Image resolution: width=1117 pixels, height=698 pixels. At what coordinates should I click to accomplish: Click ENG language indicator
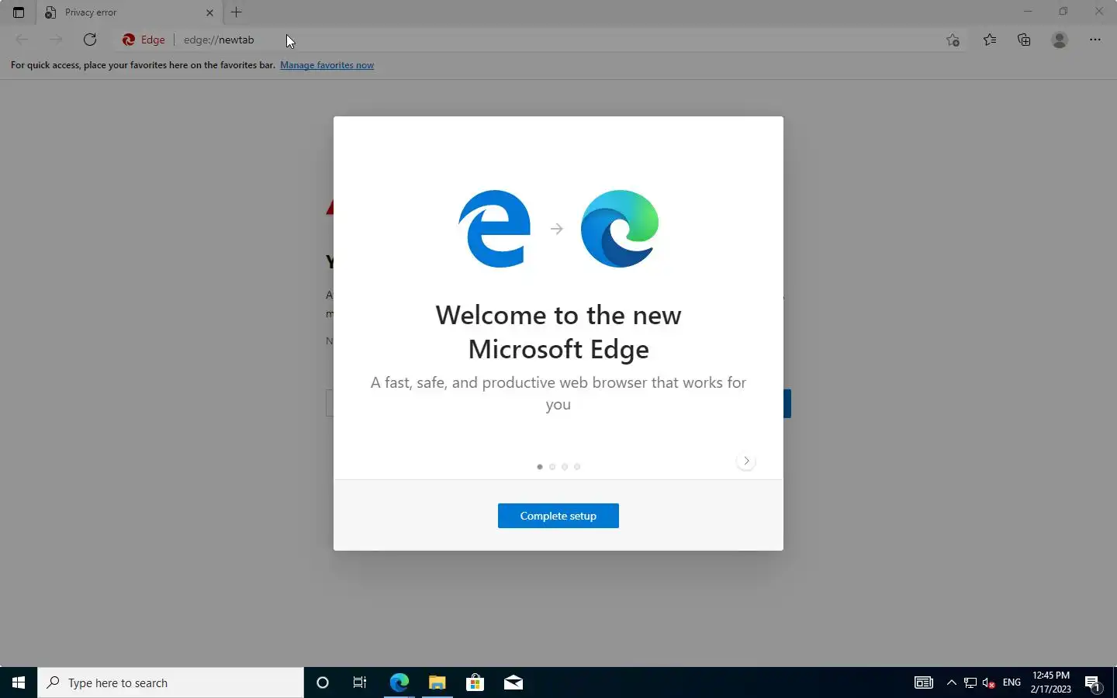1012,682
